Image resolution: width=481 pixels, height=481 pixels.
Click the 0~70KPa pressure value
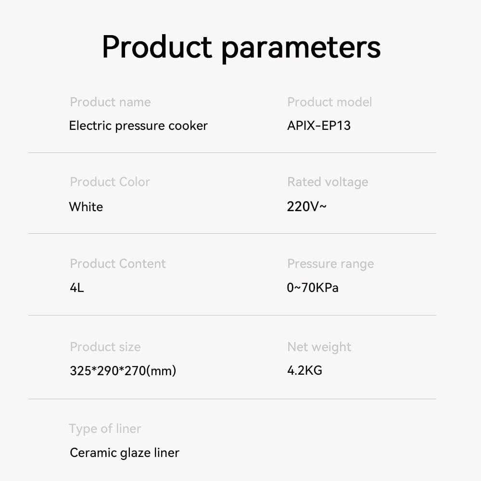(313, 288)
